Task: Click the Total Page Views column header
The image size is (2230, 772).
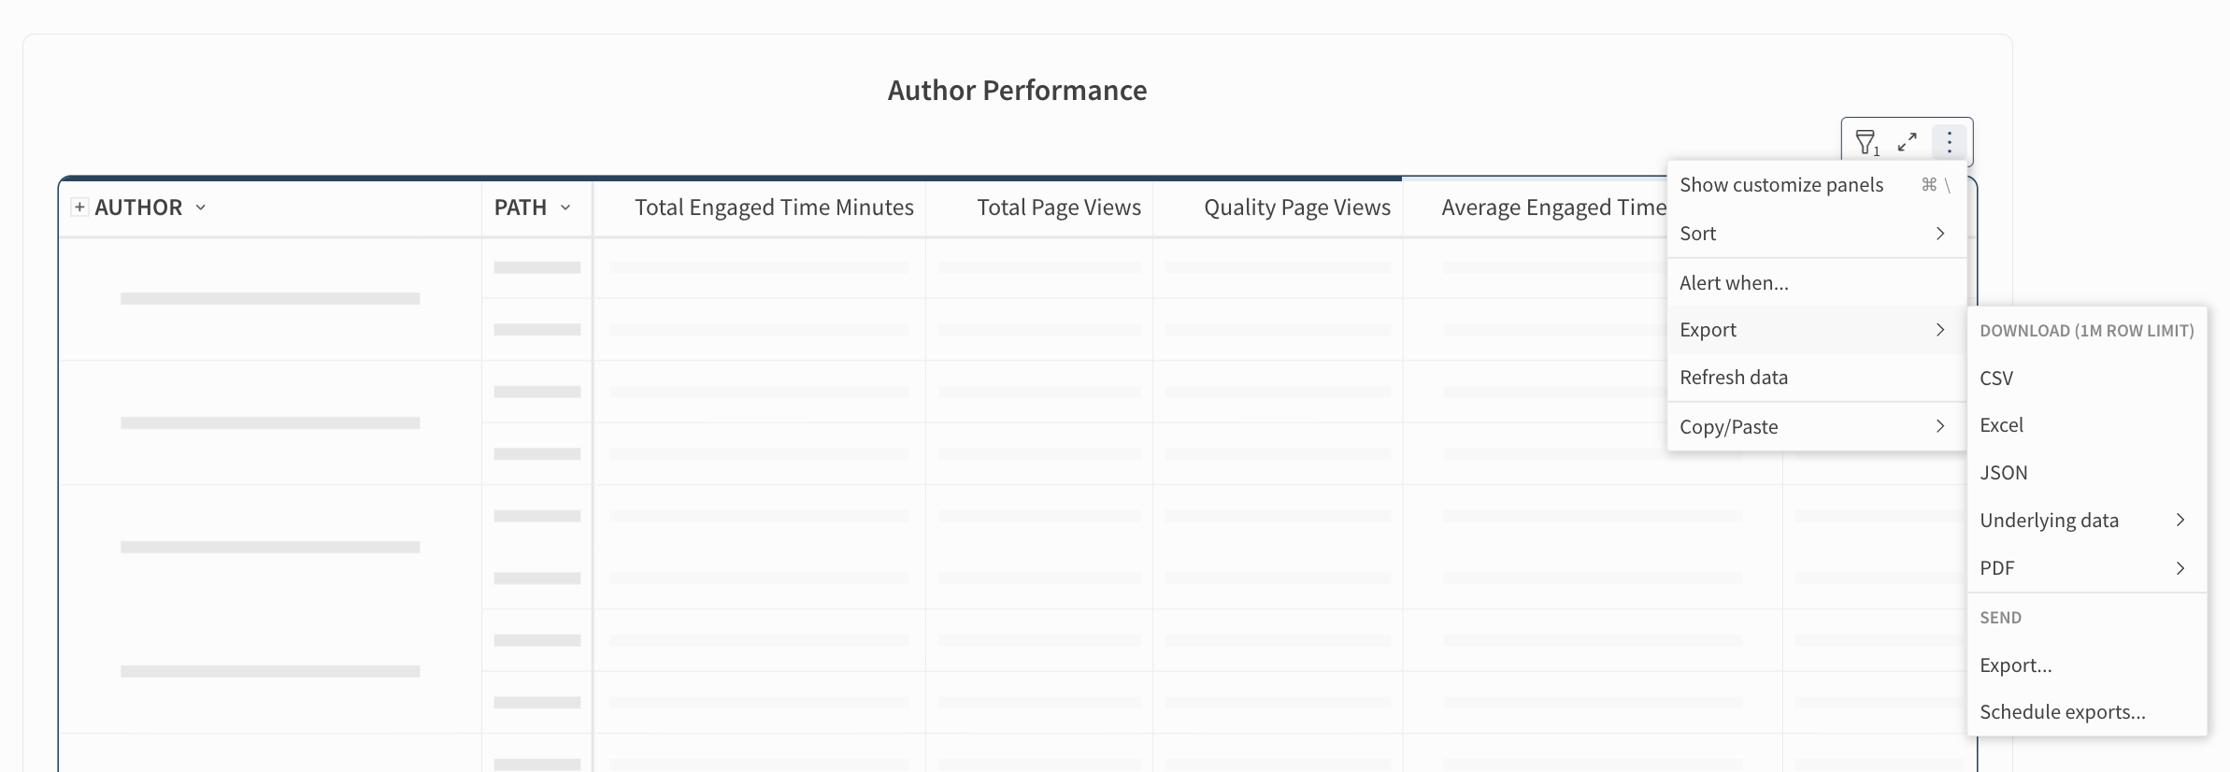Action: [x=1059, y=207]
